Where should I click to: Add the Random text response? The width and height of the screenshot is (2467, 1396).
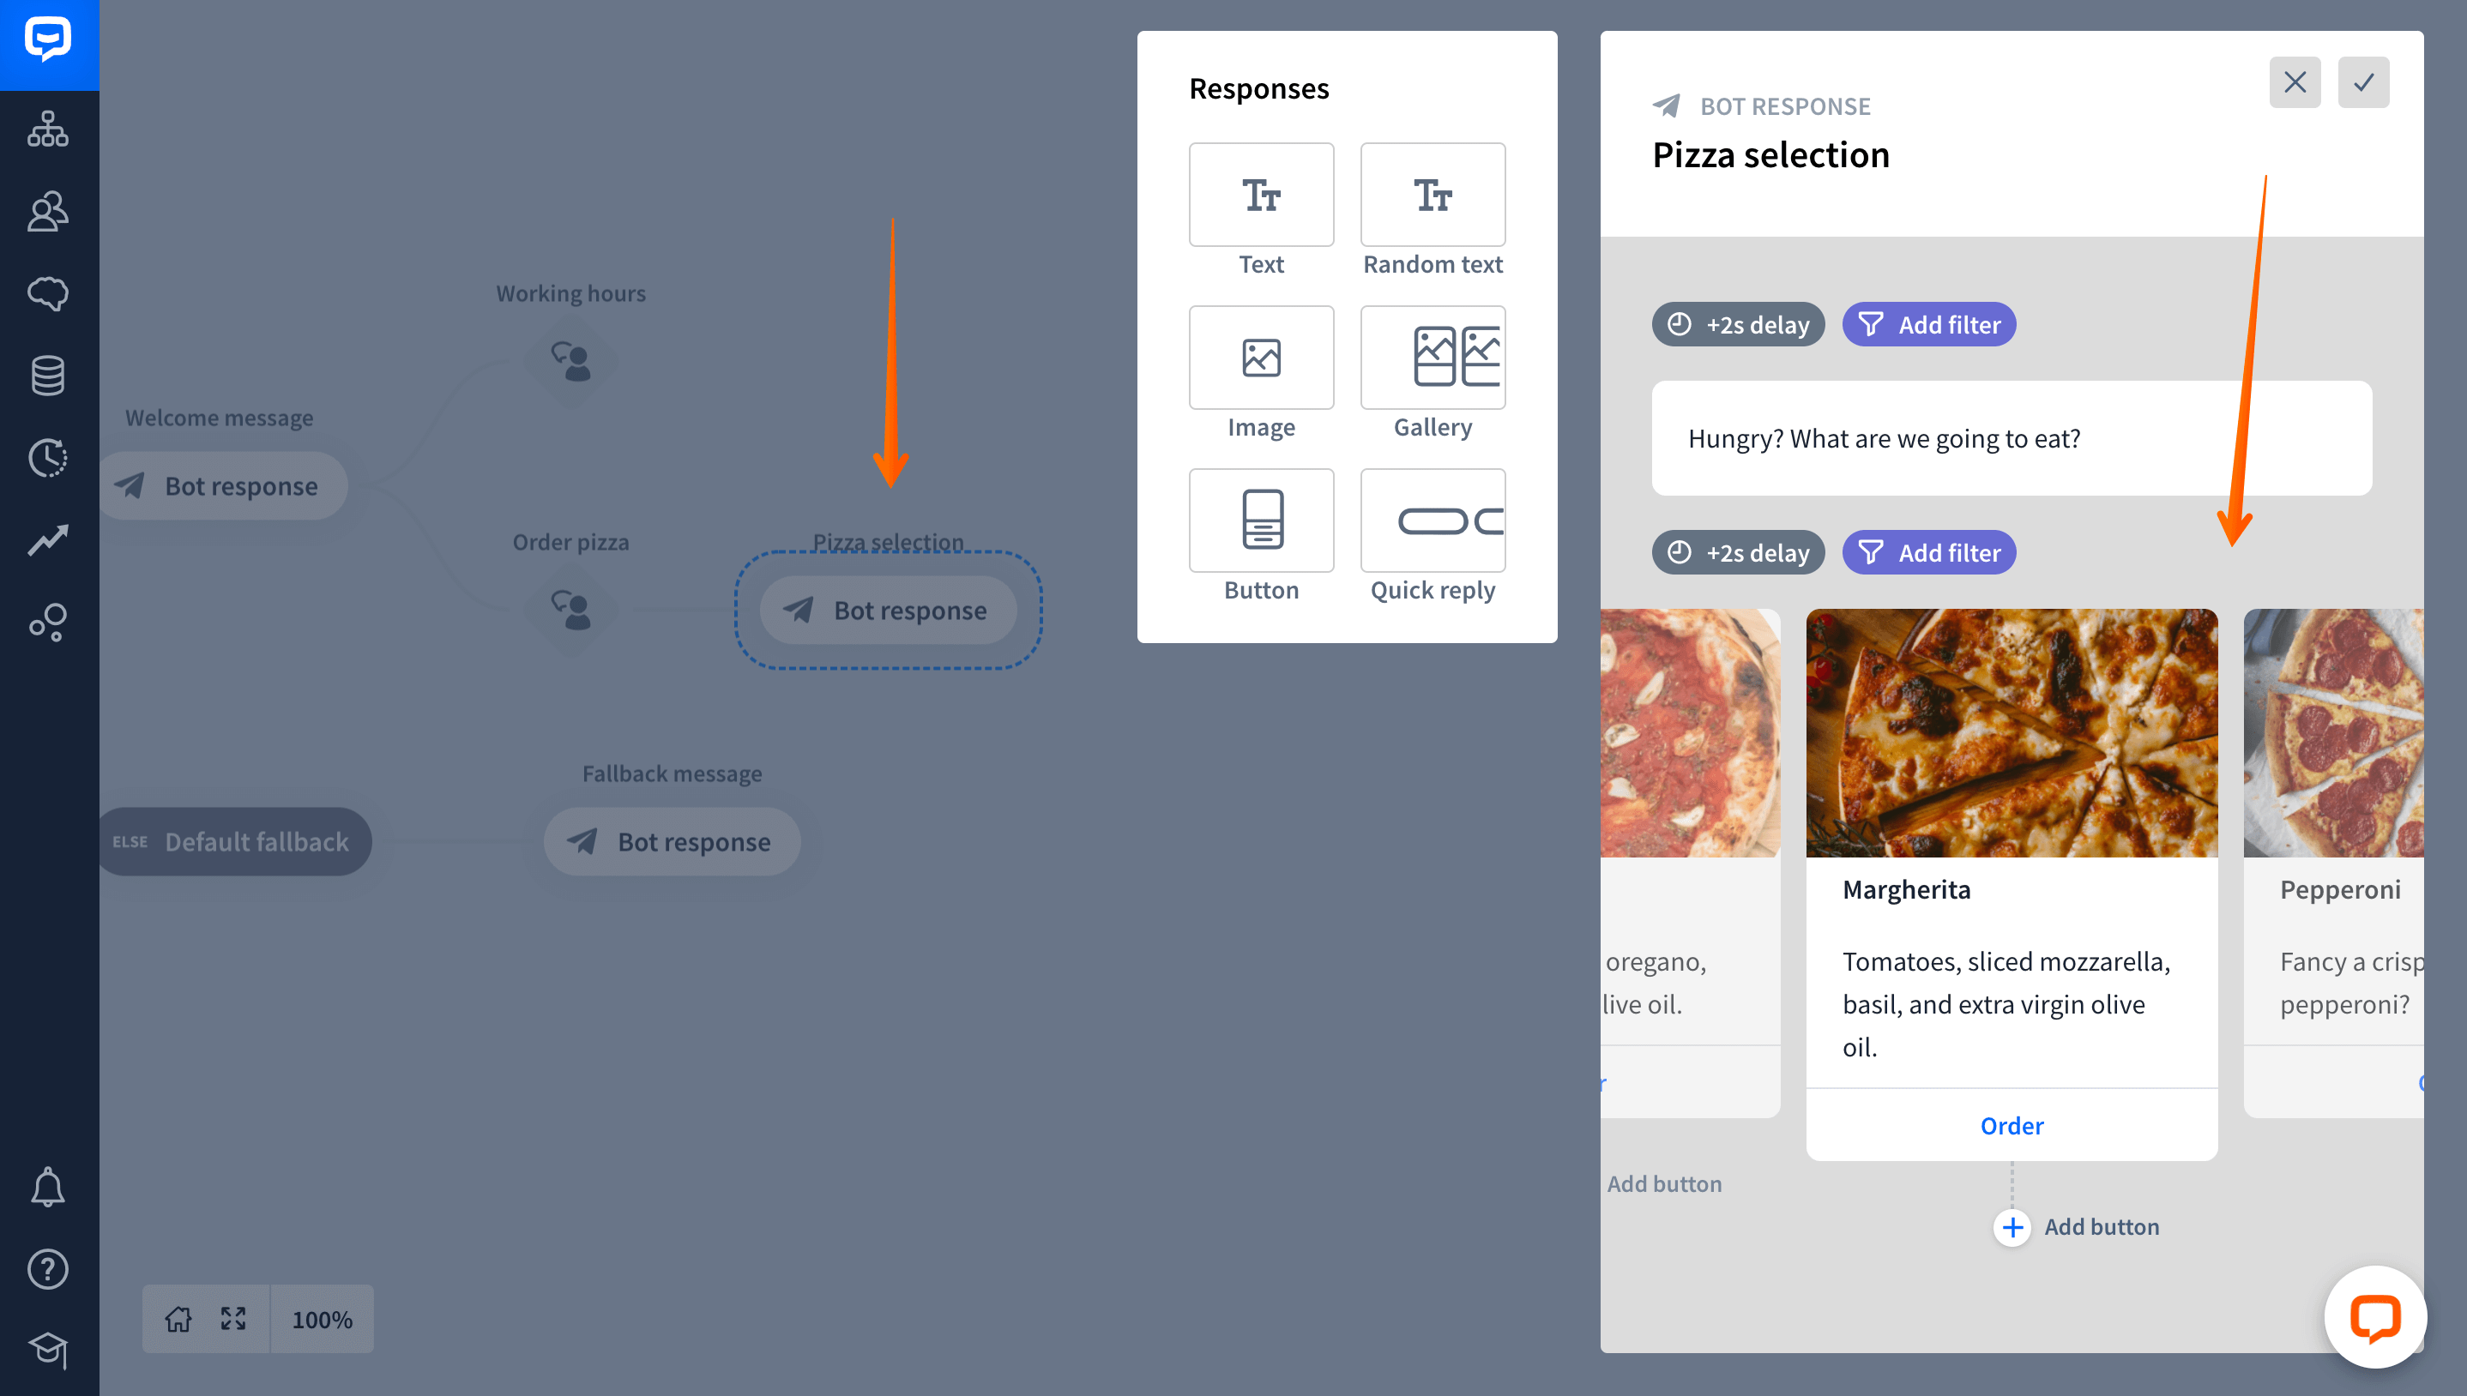(x=1433, y=211)
